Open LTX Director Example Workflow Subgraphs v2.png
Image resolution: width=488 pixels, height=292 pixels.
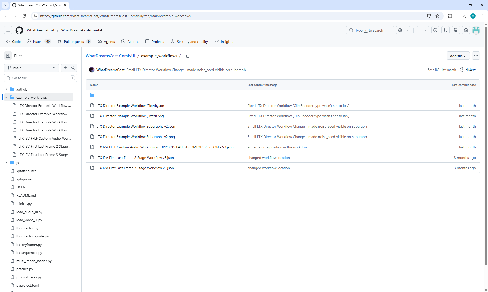tap(136, 137)
